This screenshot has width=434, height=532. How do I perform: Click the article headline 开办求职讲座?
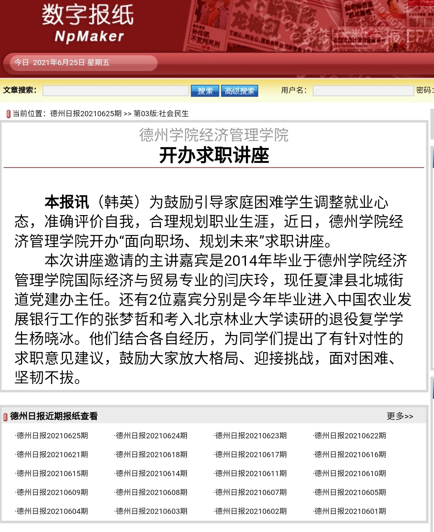coord(214,155)
